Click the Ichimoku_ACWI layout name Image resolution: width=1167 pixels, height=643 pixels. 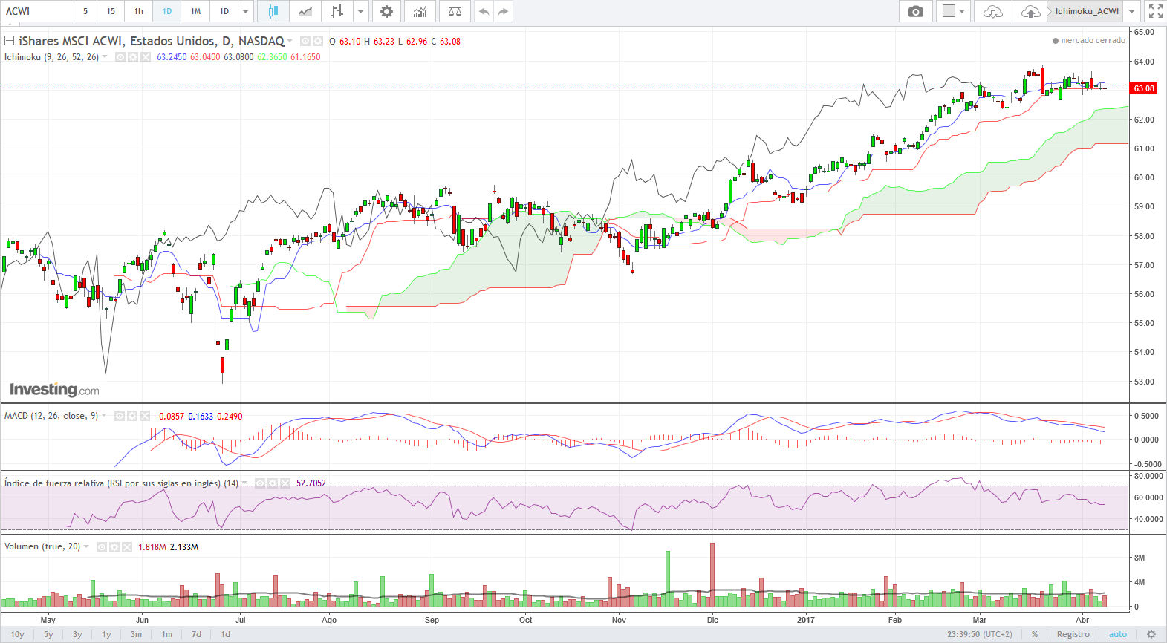coord(1087,11)
